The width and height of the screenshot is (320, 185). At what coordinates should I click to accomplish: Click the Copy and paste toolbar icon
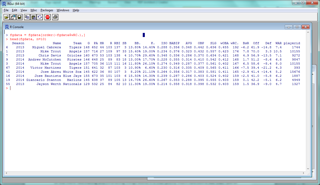[40, 17]
